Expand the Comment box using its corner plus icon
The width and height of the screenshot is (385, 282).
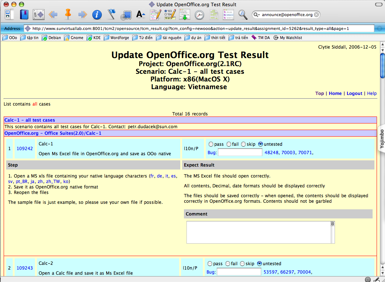(332, 224)
